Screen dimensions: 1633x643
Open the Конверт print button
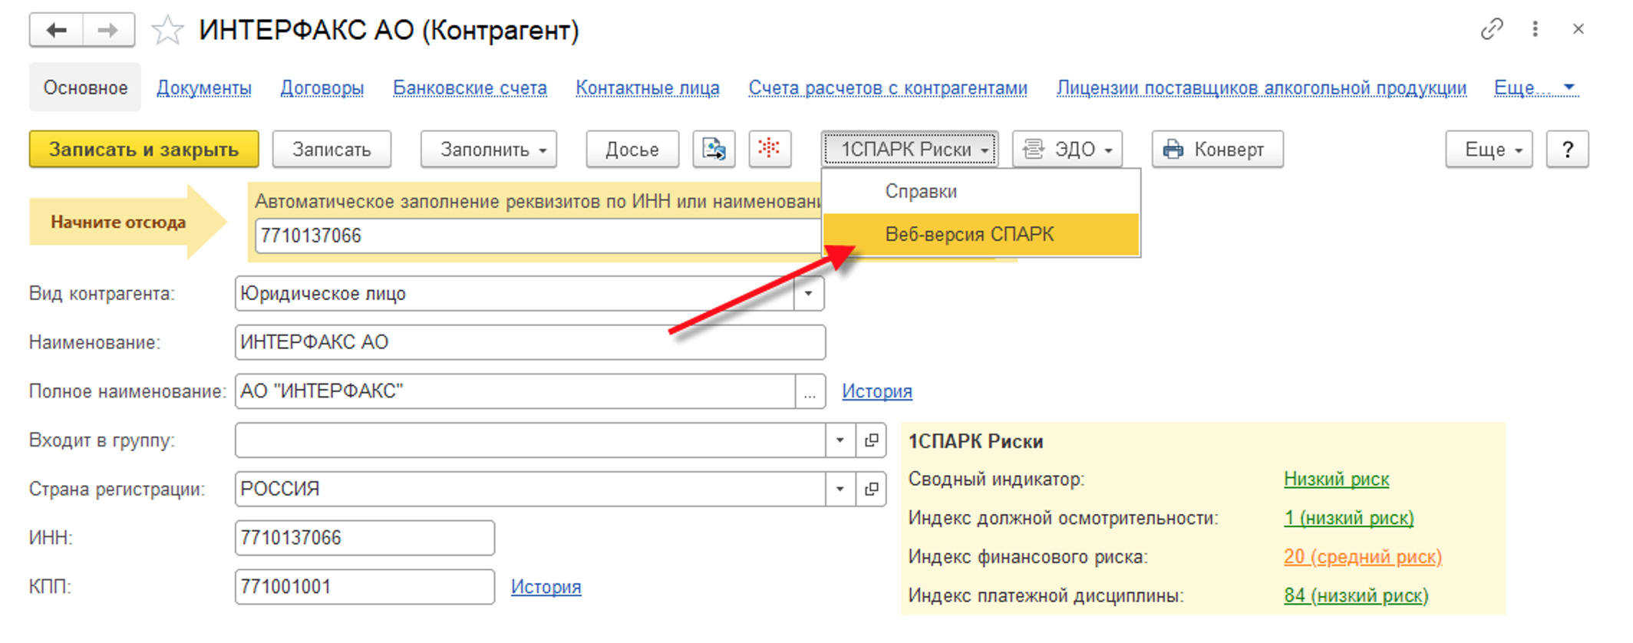coord(1217,149)
